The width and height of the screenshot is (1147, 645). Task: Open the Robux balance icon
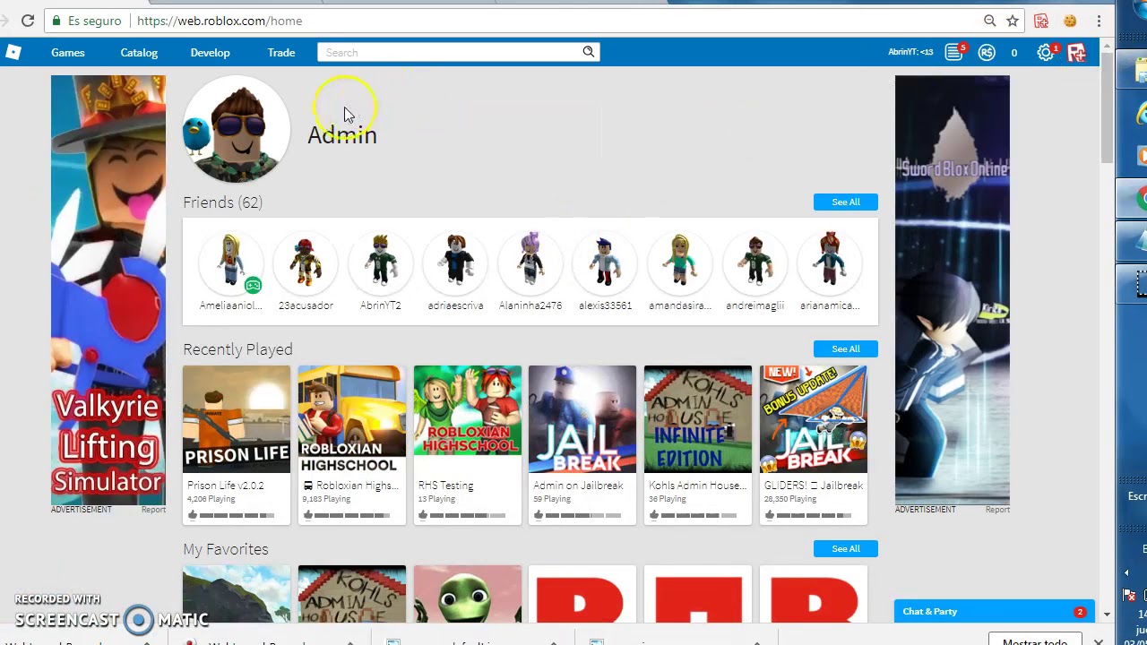(x=987, y=53)
